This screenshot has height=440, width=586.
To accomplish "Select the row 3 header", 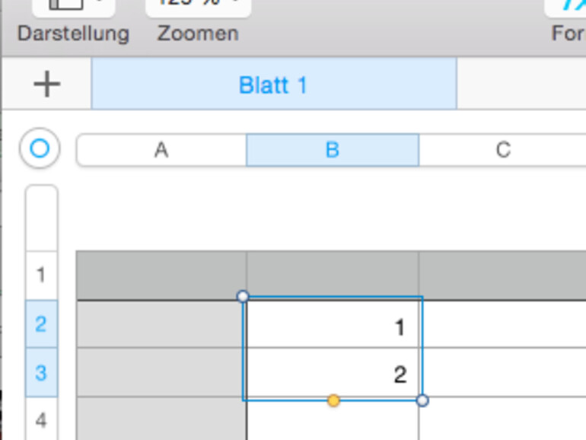I will pyautogui.click(x=41, y=373).
